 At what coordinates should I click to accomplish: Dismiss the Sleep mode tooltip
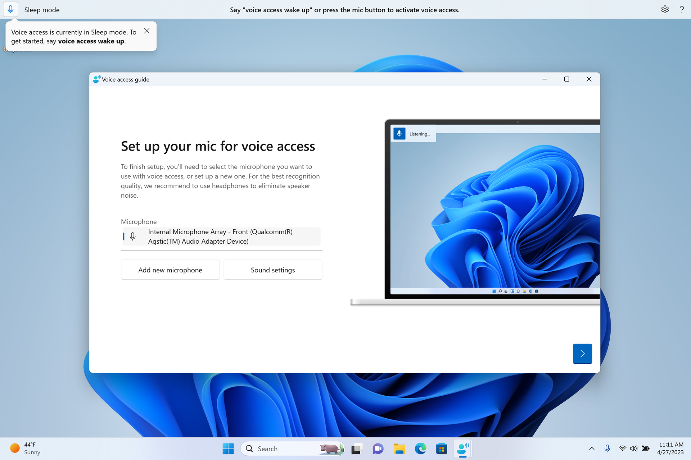146,31
